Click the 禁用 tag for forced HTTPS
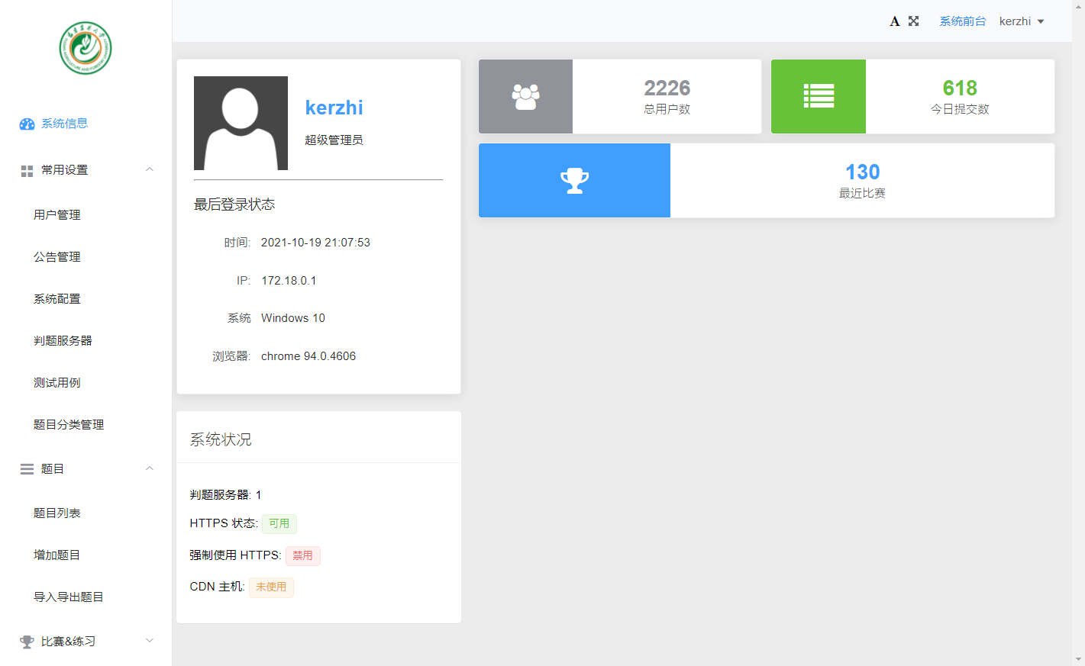1085x666 pixels. point(302,555)
